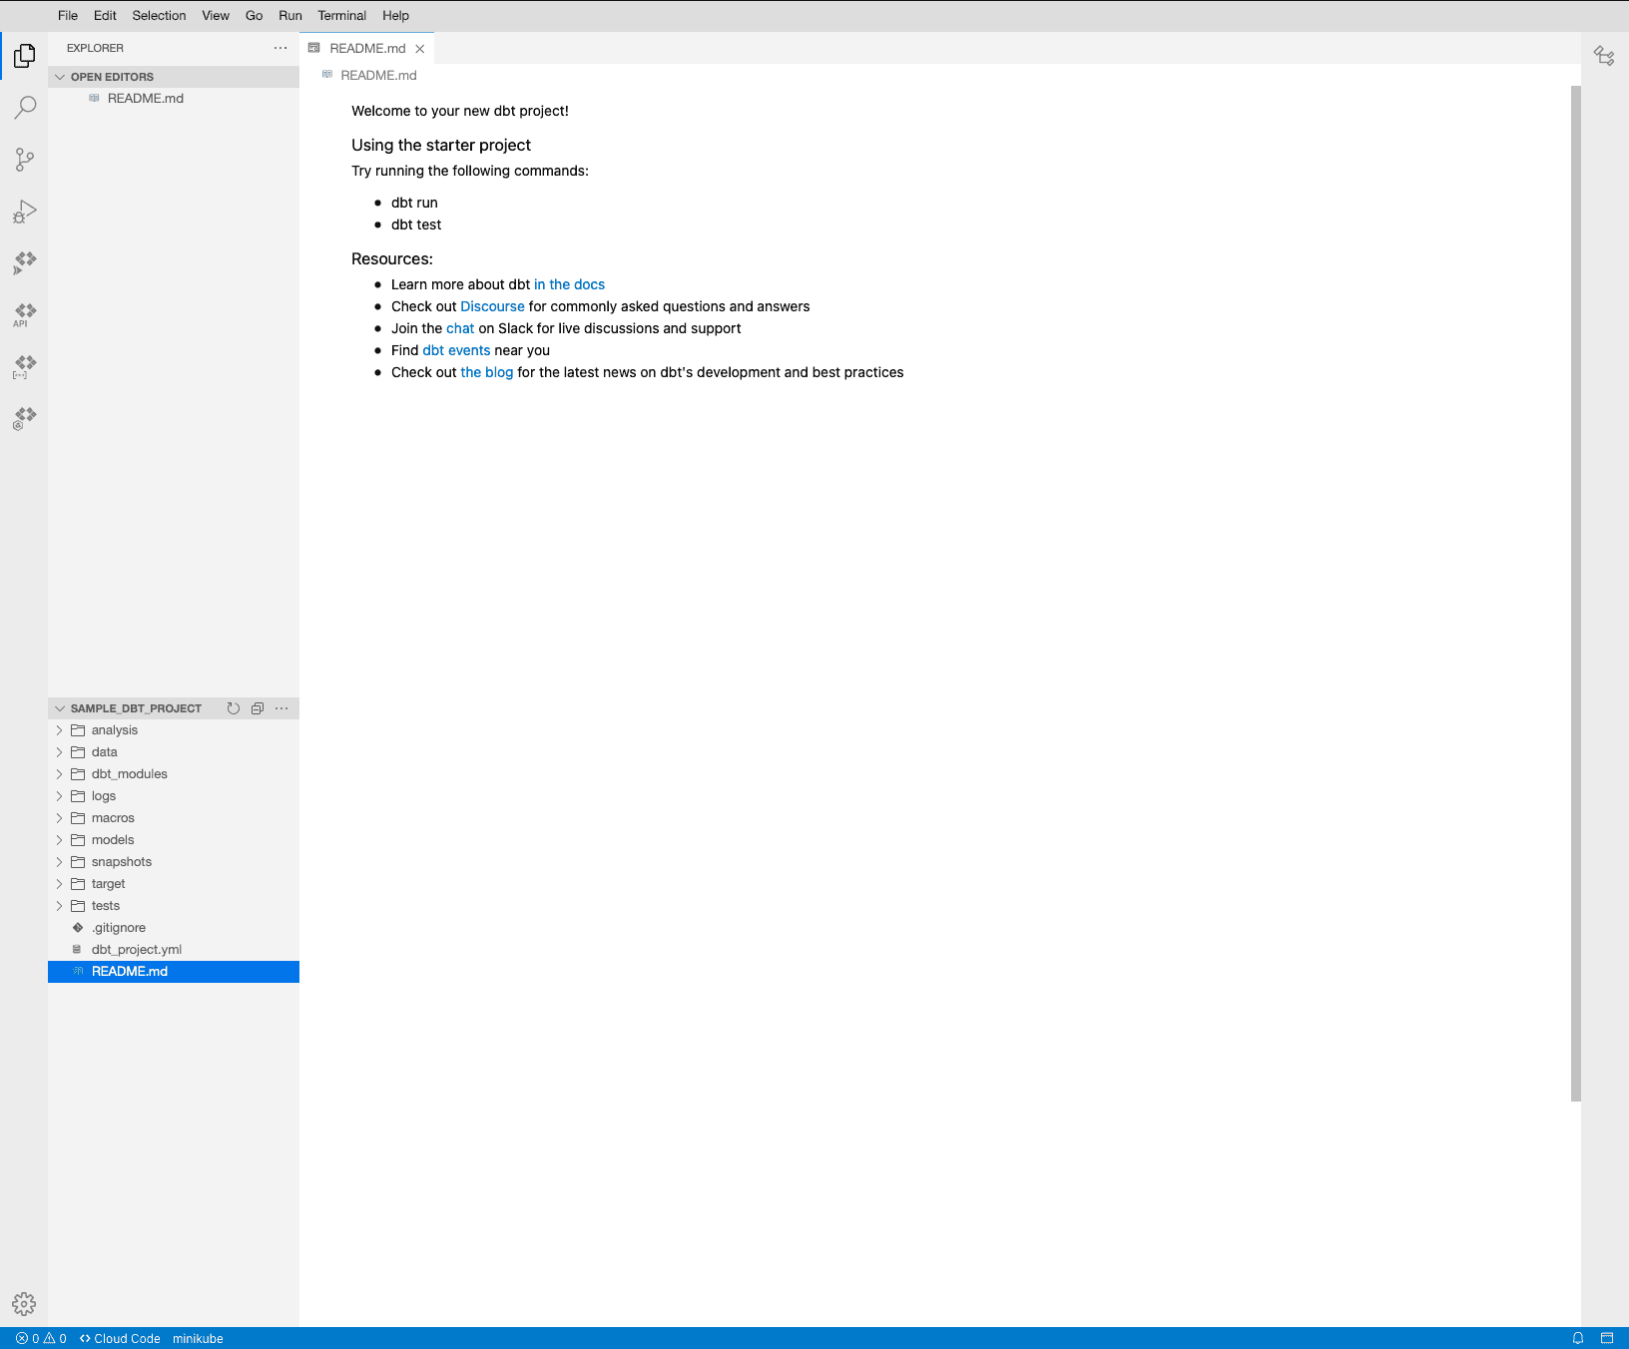Expand the macros folder
The width and height of the screenshot is (1629, 1349).
tap(174, 818)
